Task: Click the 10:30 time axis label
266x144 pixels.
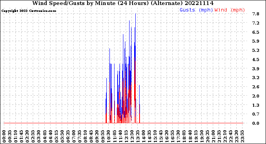Action: 109,136
